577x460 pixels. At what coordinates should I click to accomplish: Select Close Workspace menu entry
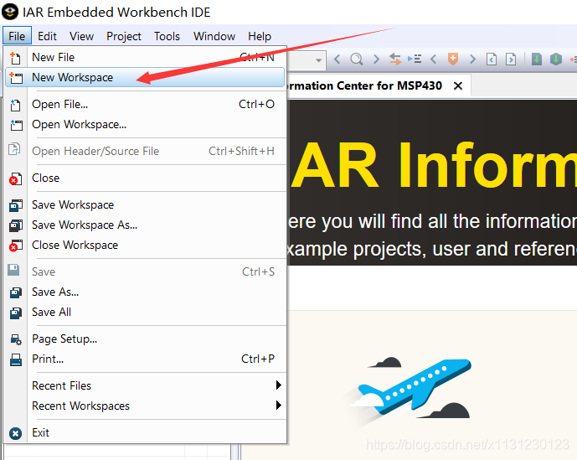[x=145, y=245]
